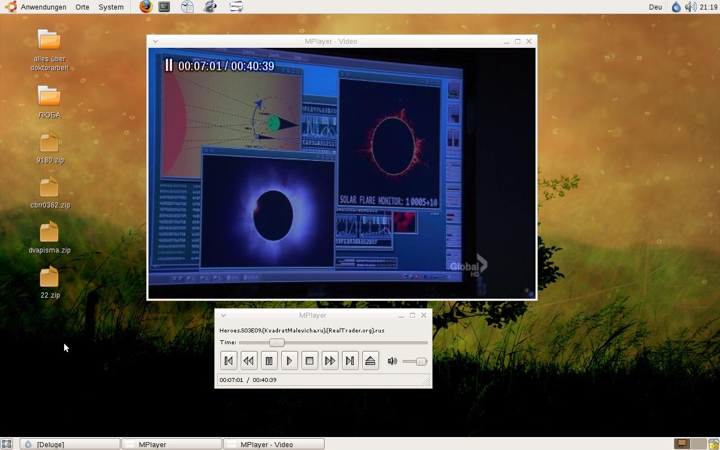The height and width of the screenshot is (450, 720).
Task: Click the '00:07:01 / 00:40:39' status text in MPlayer controls
Action: (x=248, y=380)
